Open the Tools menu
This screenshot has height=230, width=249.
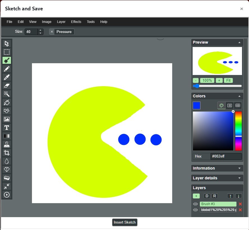point(91,22)
